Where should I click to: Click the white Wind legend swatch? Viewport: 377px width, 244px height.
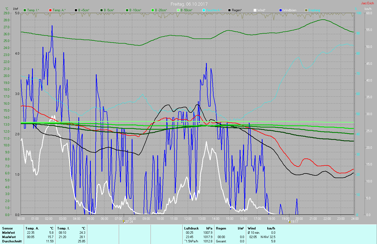click(x=255, y=10)
